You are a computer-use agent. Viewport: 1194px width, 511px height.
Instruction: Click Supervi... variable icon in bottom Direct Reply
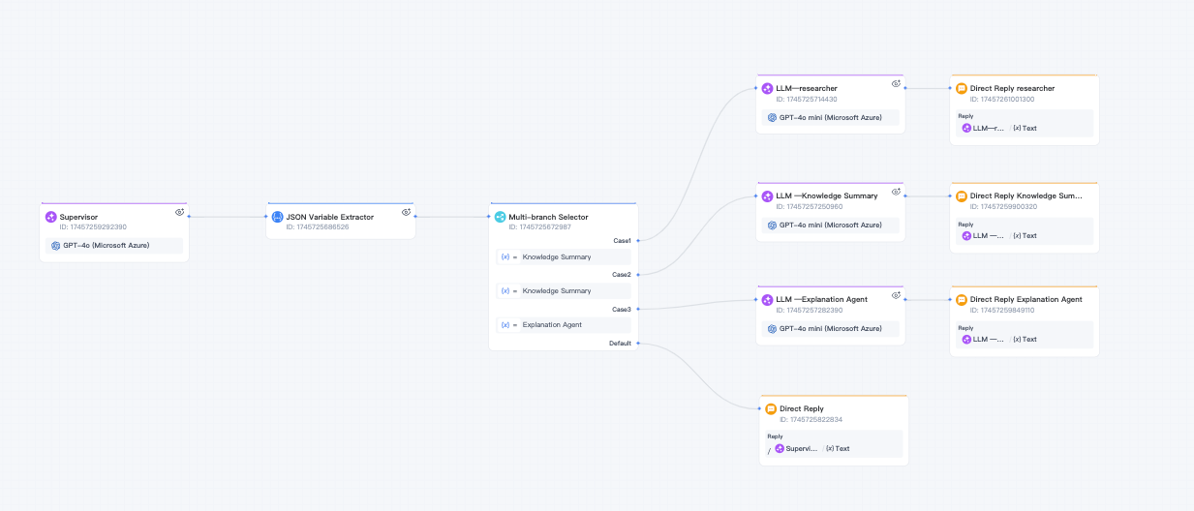(x=780, y=448)
